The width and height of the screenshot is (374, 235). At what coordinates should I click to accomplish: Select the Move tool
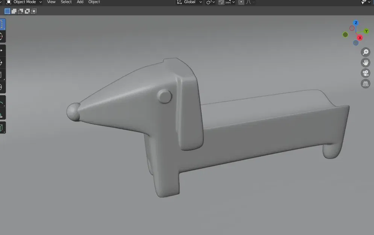(2, 51)
